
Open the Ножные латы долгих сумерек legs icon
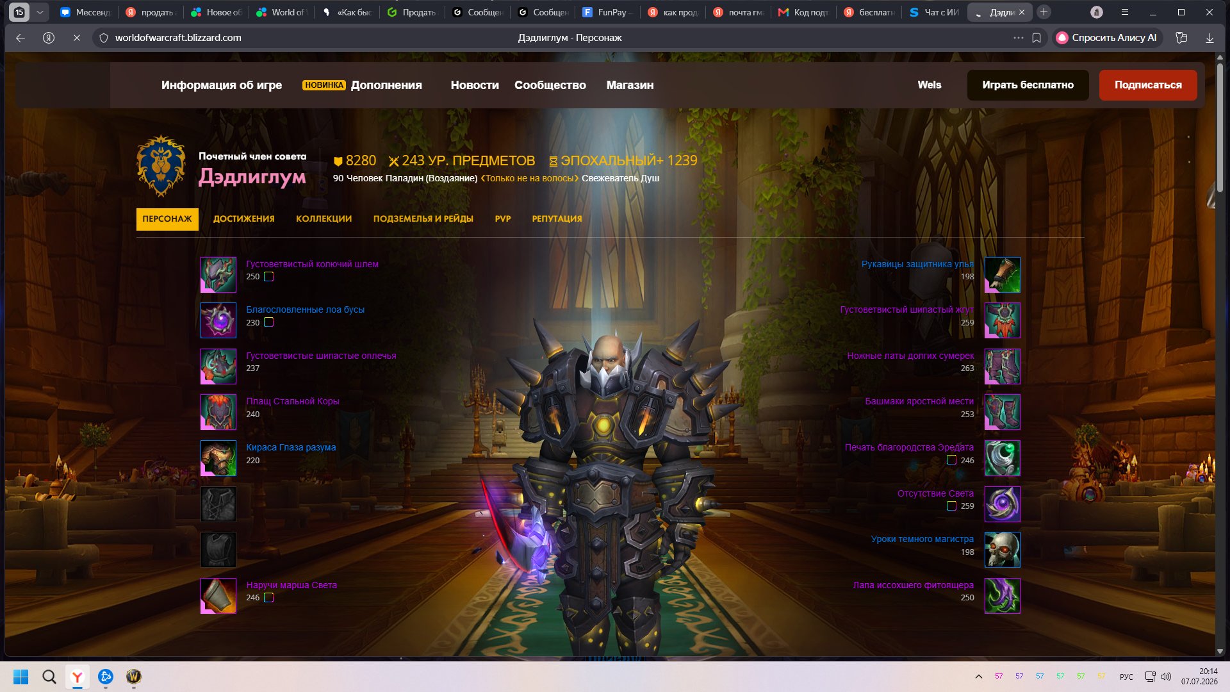[1003, 367]
